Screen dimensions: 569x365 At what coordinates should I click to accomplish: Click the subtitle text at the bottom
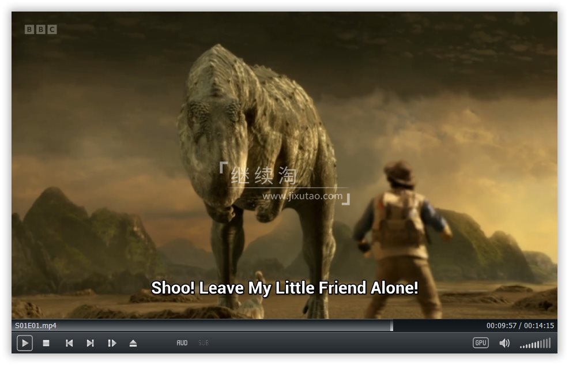(x=287, y=287)
